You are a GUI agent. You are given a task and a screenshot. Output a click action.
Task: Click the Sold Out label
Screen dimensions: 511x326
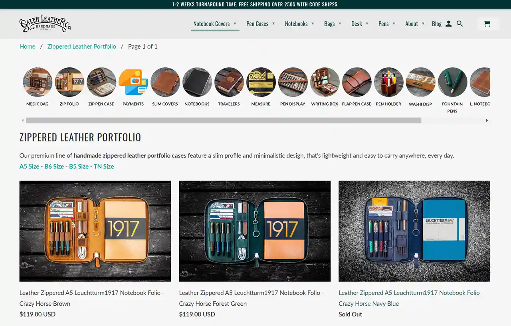351,314
